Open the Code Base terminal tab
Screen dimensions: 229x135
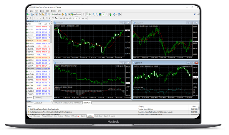(98, 116)
